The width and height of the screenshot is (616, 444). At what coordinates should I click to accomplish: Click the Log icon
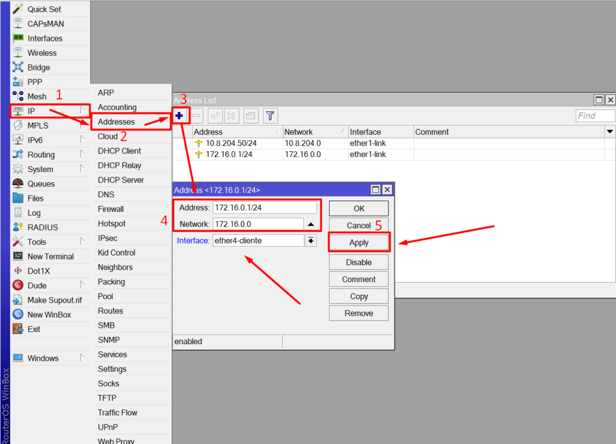pos(17,212)
